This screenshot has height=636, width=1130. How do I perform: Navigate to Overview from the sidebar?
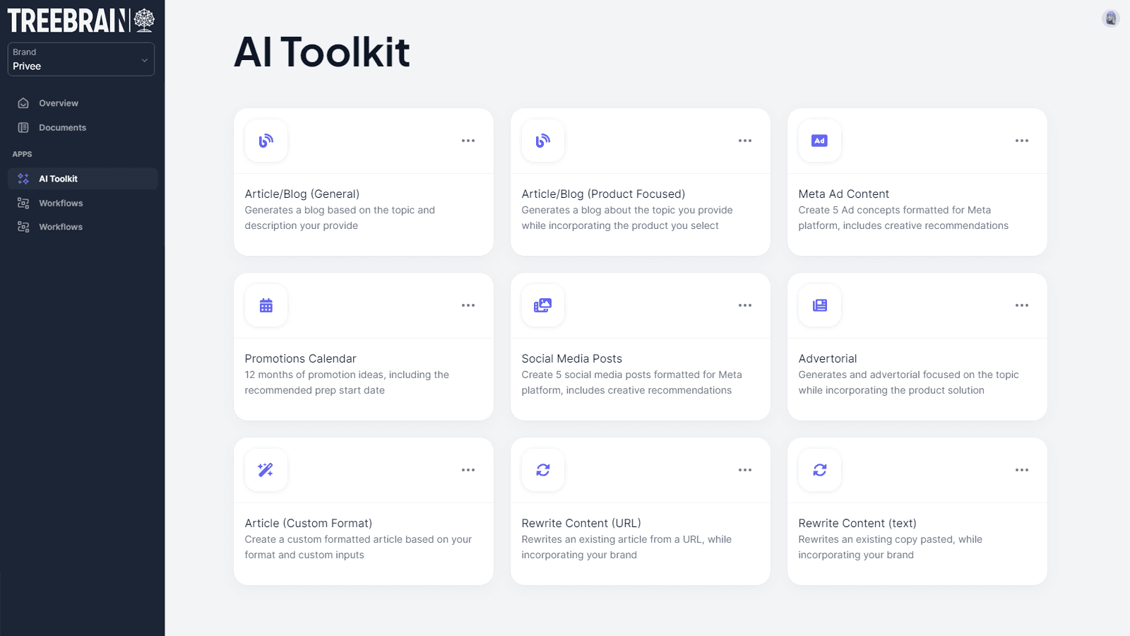[58, 102]
